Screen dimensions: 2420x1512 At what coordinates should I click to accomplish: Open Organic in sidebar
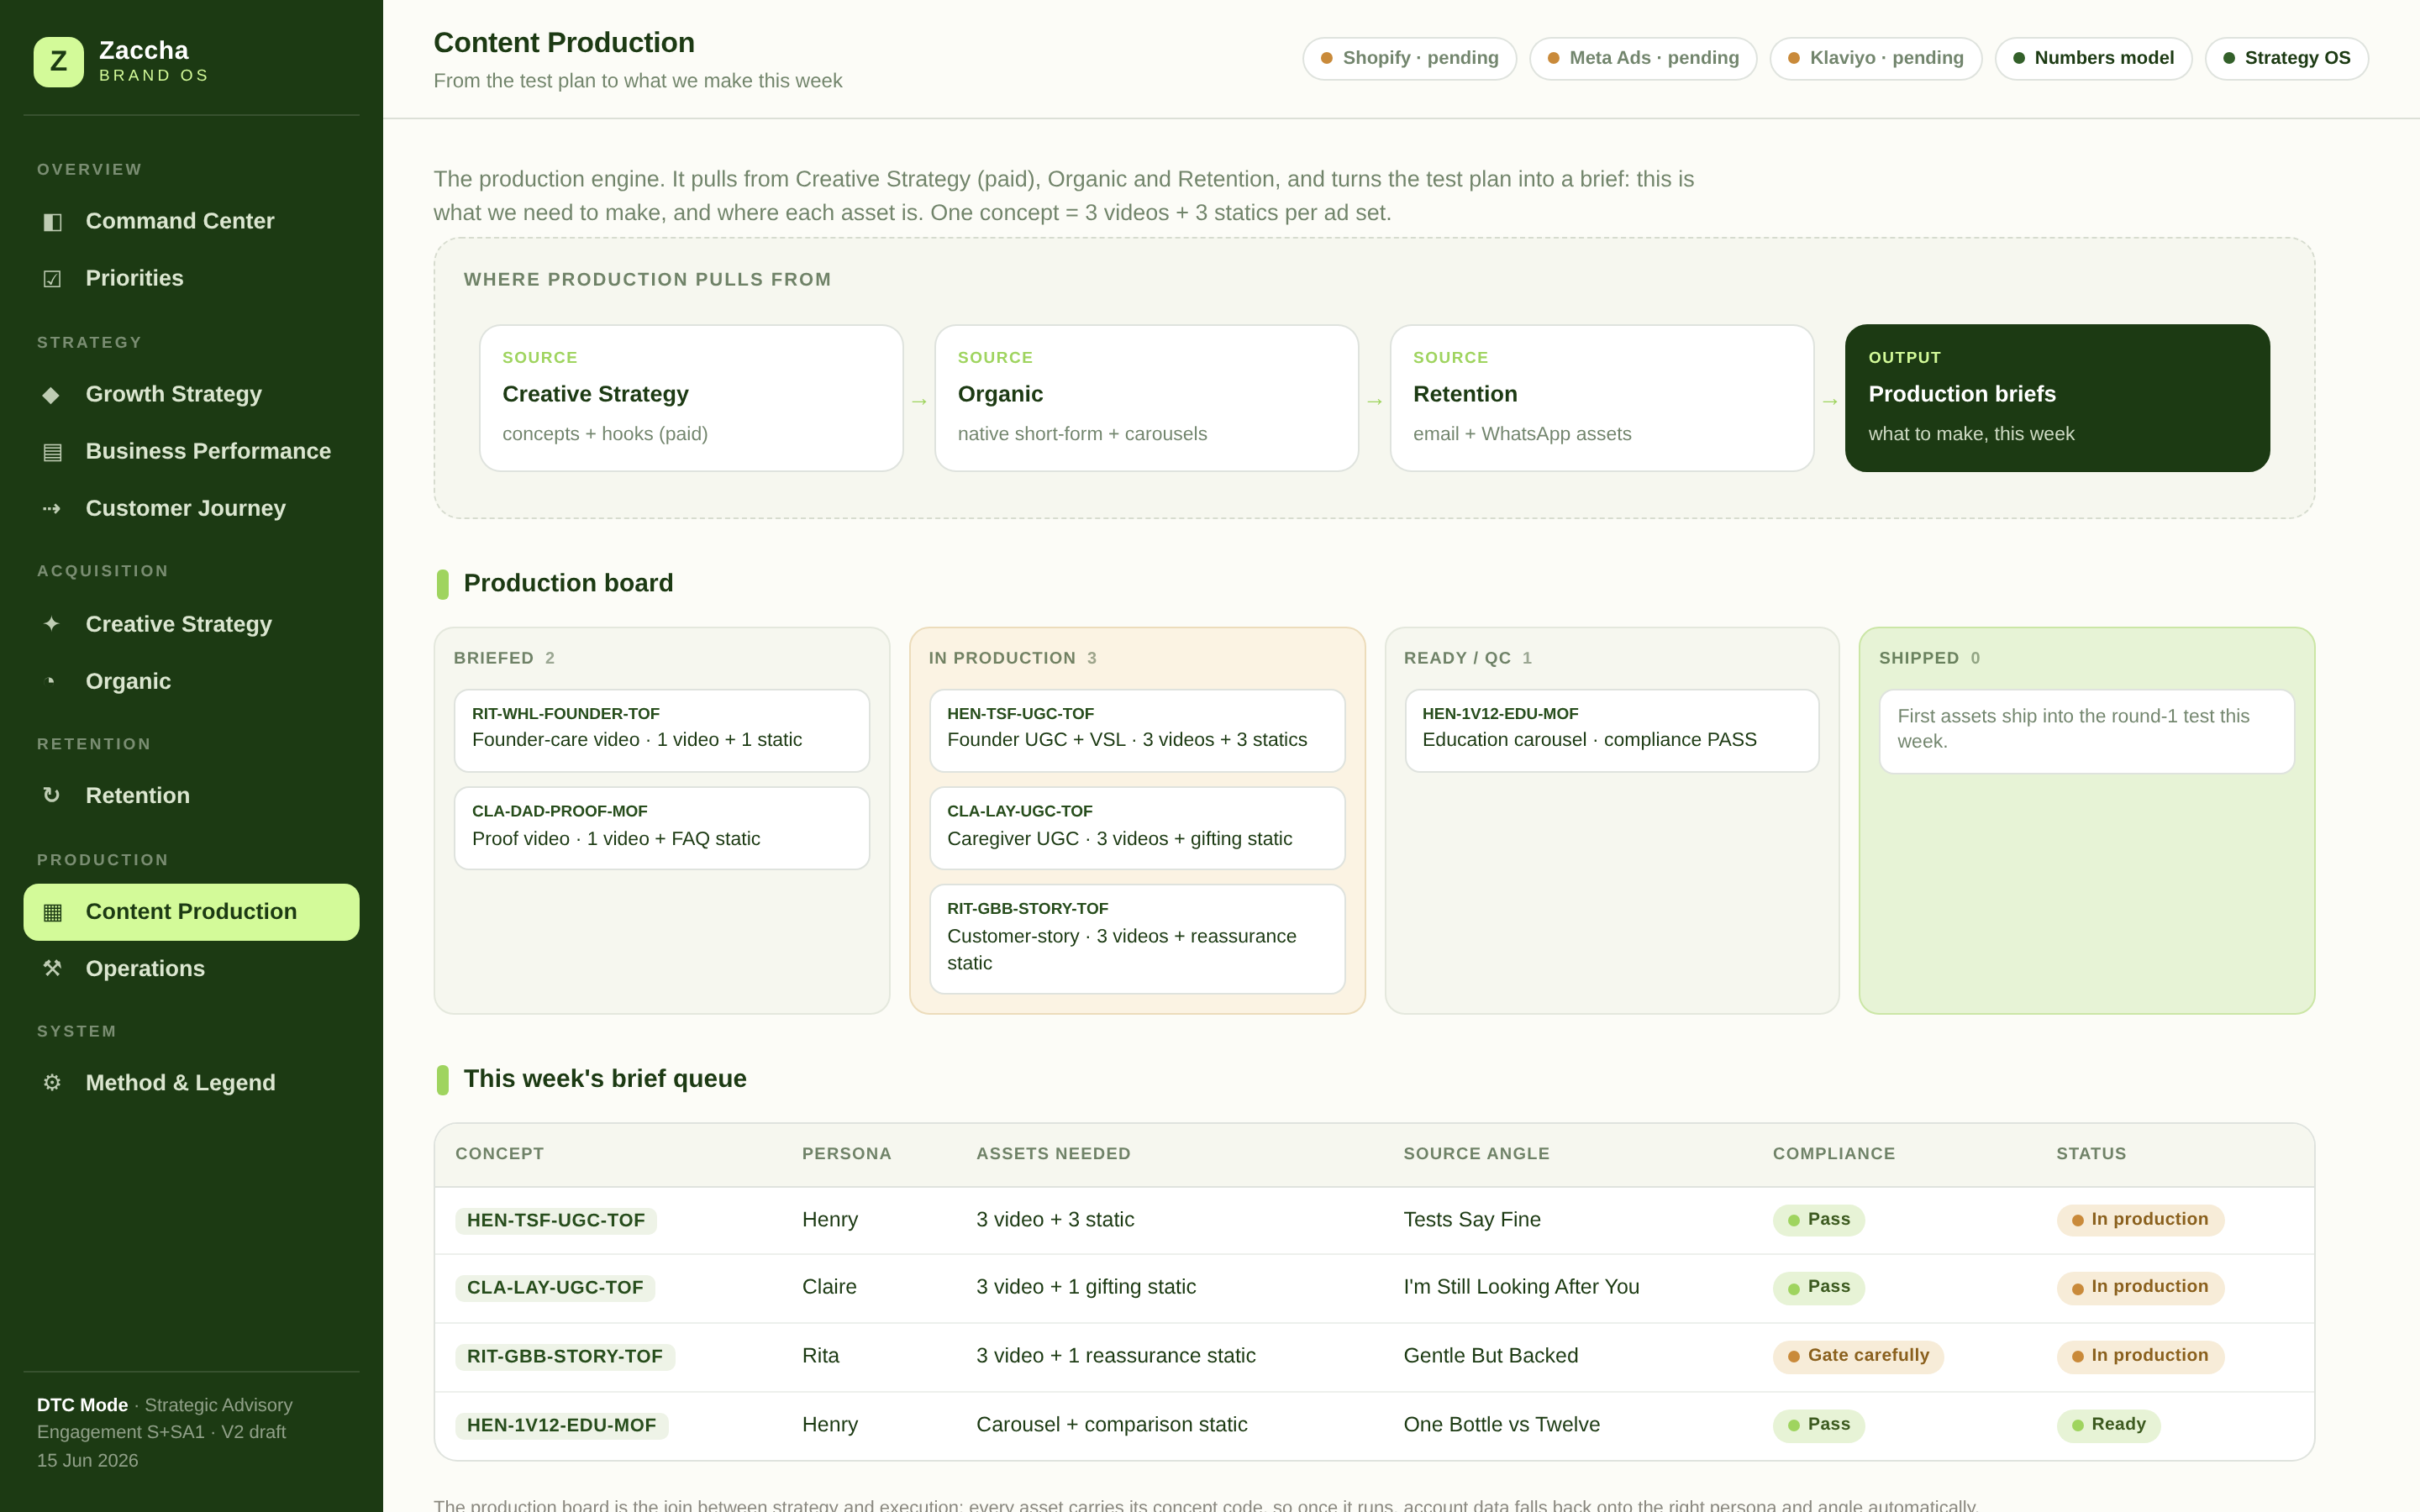tap(191, 681)
